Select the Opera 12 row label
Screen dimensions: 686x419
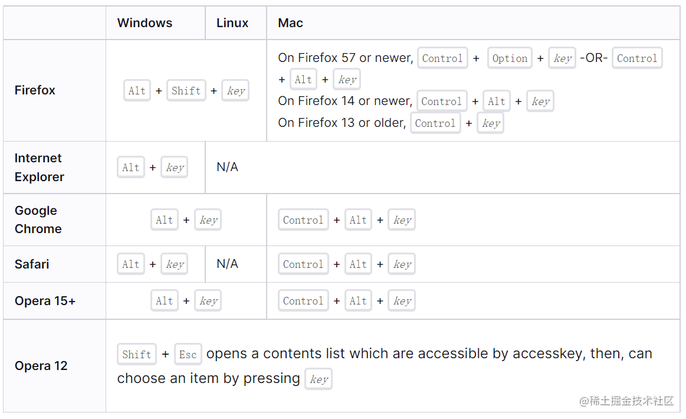tap(41, 365)
